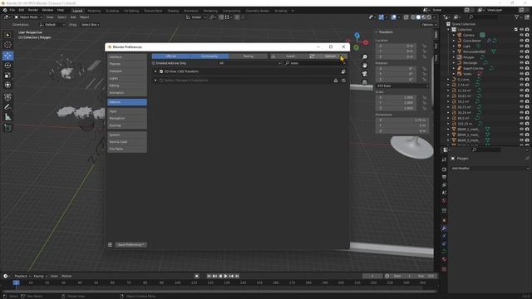Image resolution: width=532 pixels, height=299 pixels.
Task: Click the Refresh add-ons button
Action: click(x=328, y=56)
